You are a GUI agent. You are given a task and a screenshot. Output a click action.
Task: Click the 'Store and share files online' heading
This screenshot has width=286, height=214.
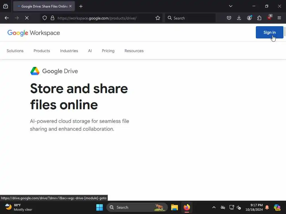click(79, 97)
